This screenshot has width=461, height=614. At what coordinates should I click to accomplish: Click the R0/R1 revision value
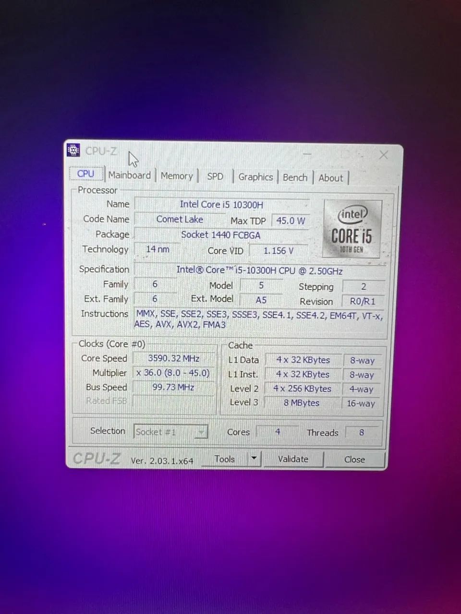[x=363, y=301]
